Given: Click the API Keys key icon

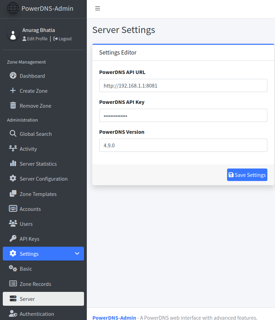Looking at the screenshot, I should pos(13,238).
